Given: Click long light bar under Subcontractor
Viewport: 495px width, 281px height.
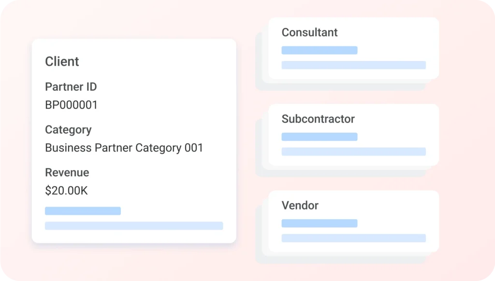Looking at the screenshot, I should tap(353, 152).
